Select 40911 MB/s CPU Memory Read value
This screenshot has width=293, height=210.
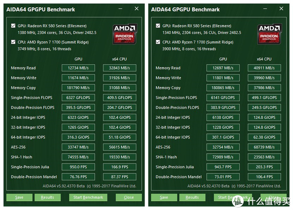(264, 68)
